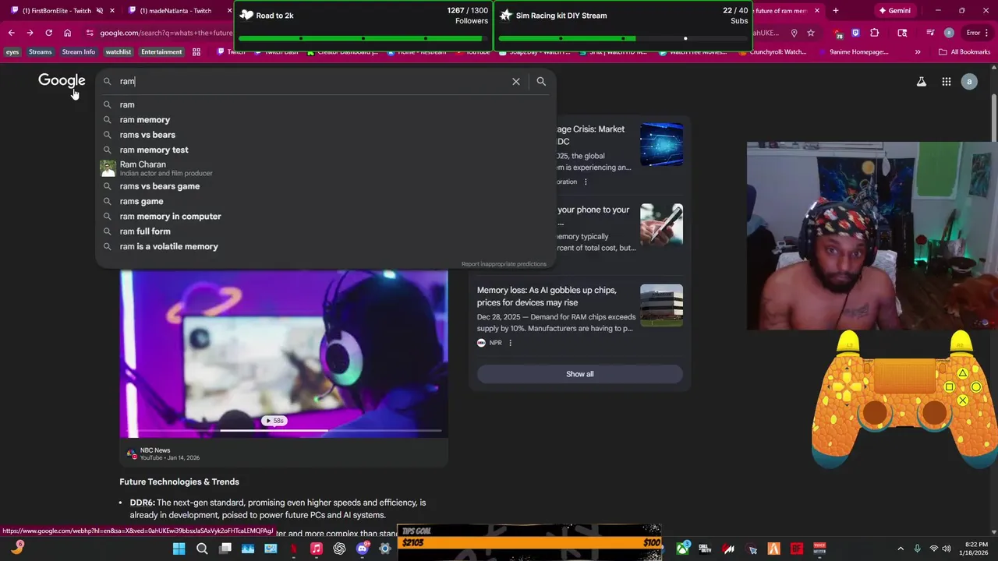
Task: View site information icon in address bar
Action: 90,33
